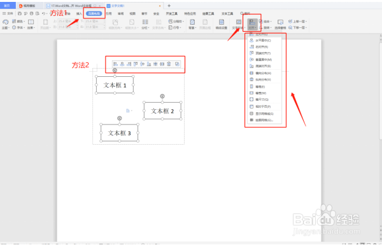Image resolution: width=382 pixels, height=245 pixels.
Task: Click the 稿纸设置 icon
Action: click(221, 24)
